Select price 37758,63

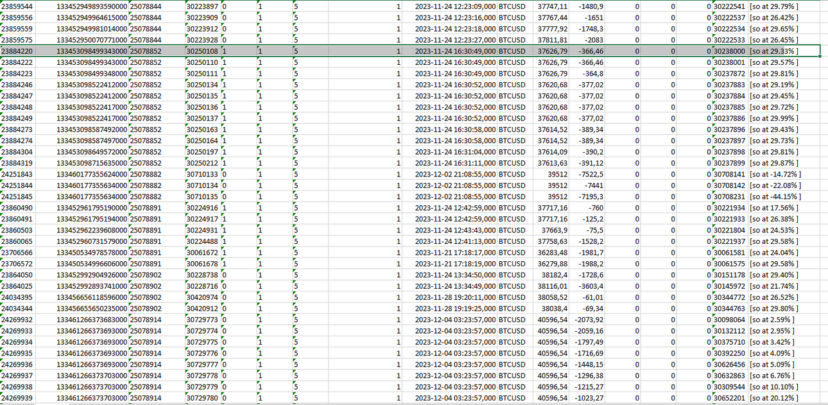551,241
